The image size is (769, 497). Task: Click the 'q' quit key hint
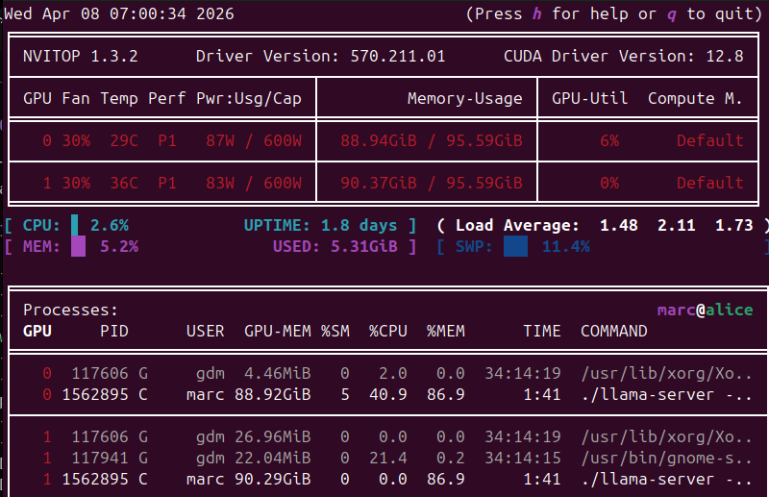pyautogui.click(x=671, y=14)
